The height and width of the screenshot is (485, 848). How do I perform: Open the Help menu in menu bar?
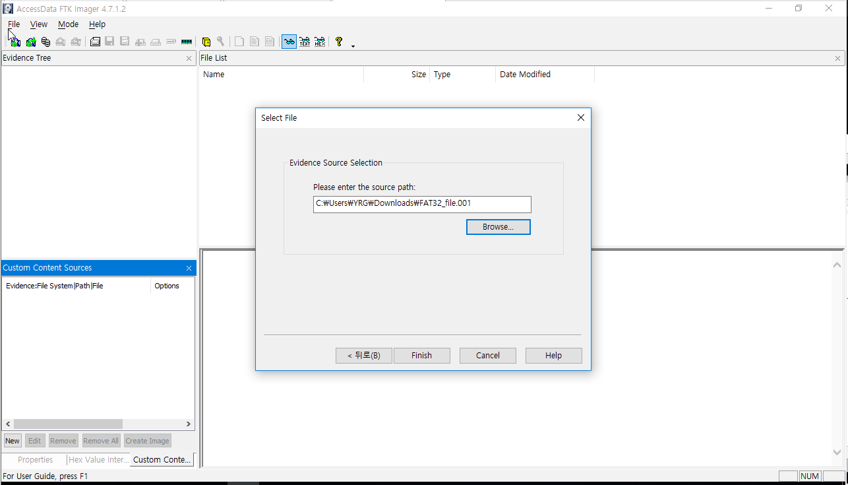[97, 24]
